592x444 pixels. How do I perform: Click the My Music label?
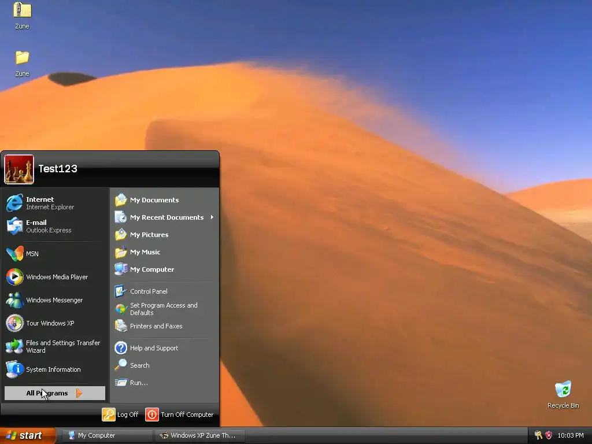point(145,252)
